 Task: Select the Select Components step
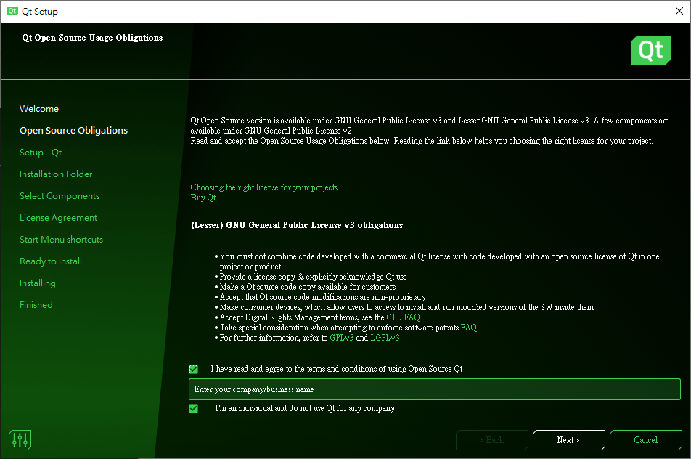60,196
